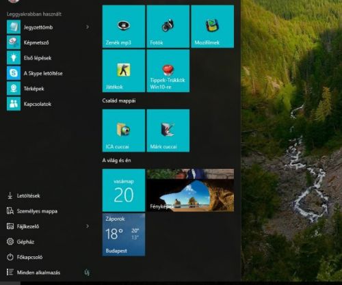Click the Személyes mappa icon
Viewport: 342px width, 285px height.
10,211
